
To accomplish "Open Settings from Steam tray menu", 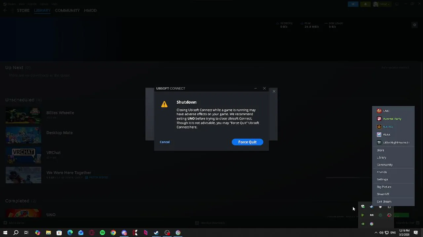I will (x=393, y=179).
